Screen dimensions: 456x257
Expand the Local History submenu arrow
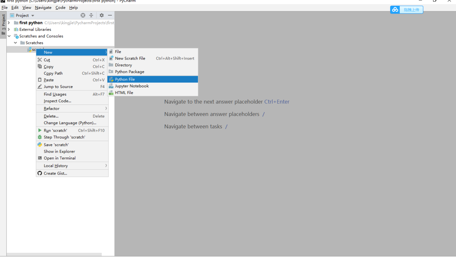click(x=106, y=165)
